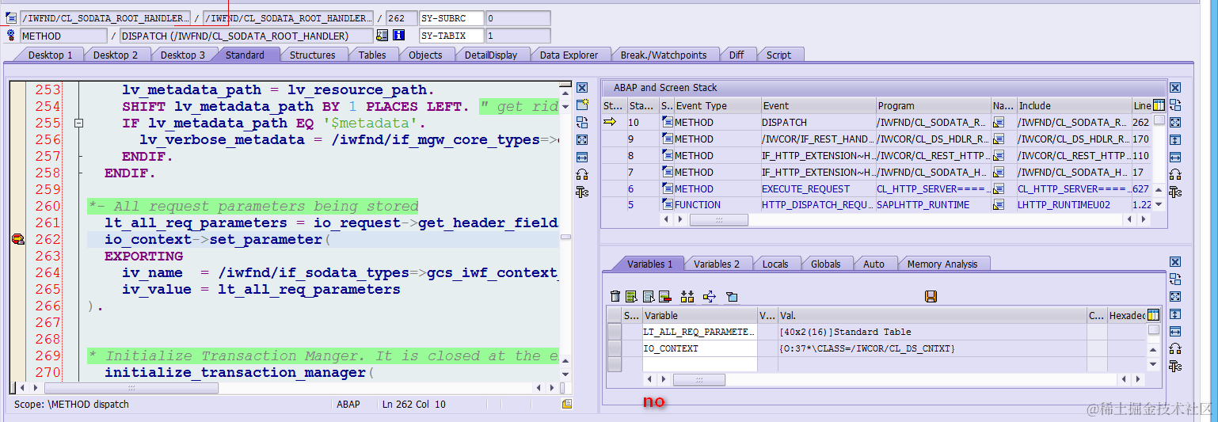Click the info icon next to DISPATCH field
Image resolution: width=1218 pixels, height=422 pixels.
(x=399, y=36)
